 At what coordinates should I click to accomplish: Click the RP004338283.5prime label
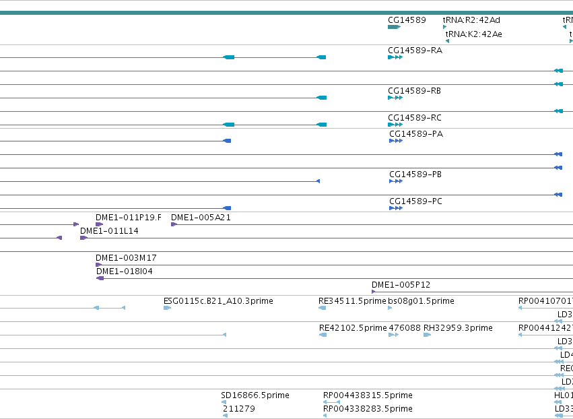pos(368,409)
